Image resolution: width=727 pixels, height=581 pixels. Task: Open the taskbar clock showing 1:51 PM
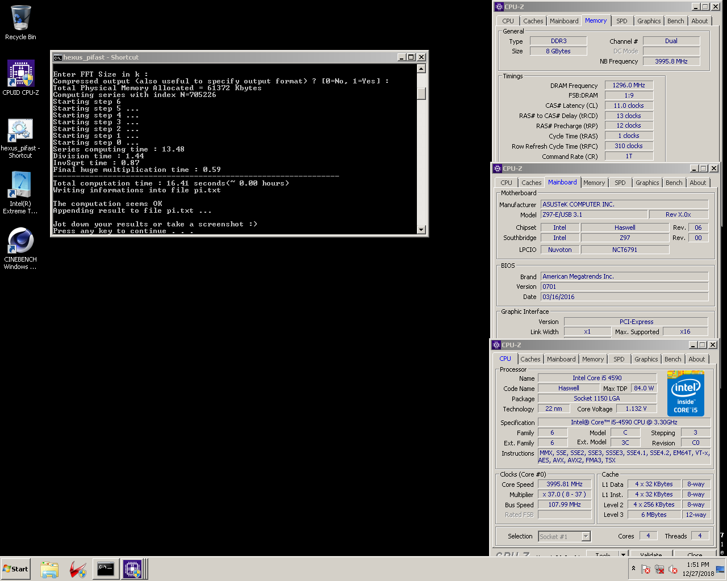(x=697, y=569)
